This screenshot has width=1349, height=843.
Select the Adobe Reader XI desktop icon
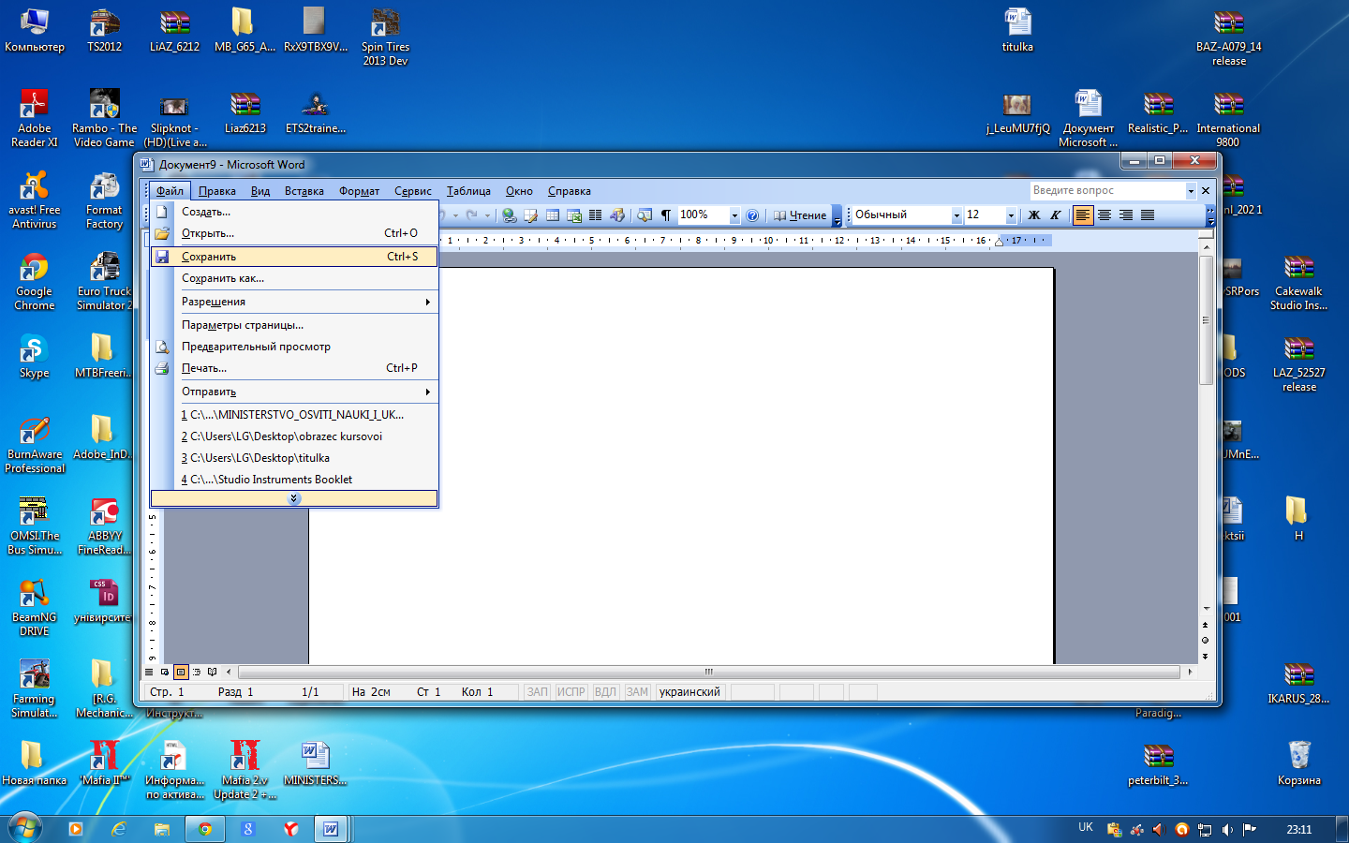35,119
